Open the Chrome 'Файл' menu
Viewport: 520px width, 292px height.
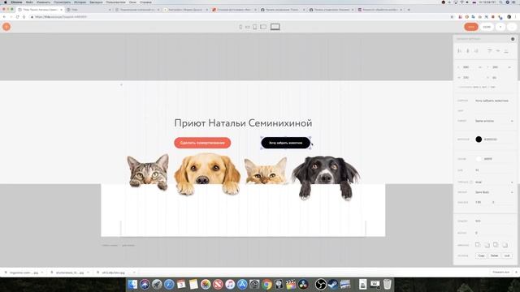29,2
